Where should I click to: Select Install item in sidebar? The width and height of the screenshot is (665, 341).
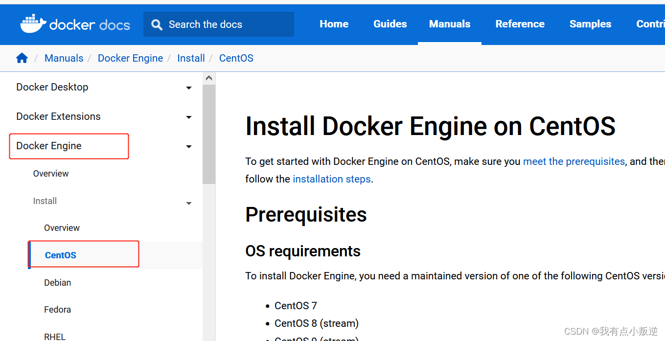point(45,201)
